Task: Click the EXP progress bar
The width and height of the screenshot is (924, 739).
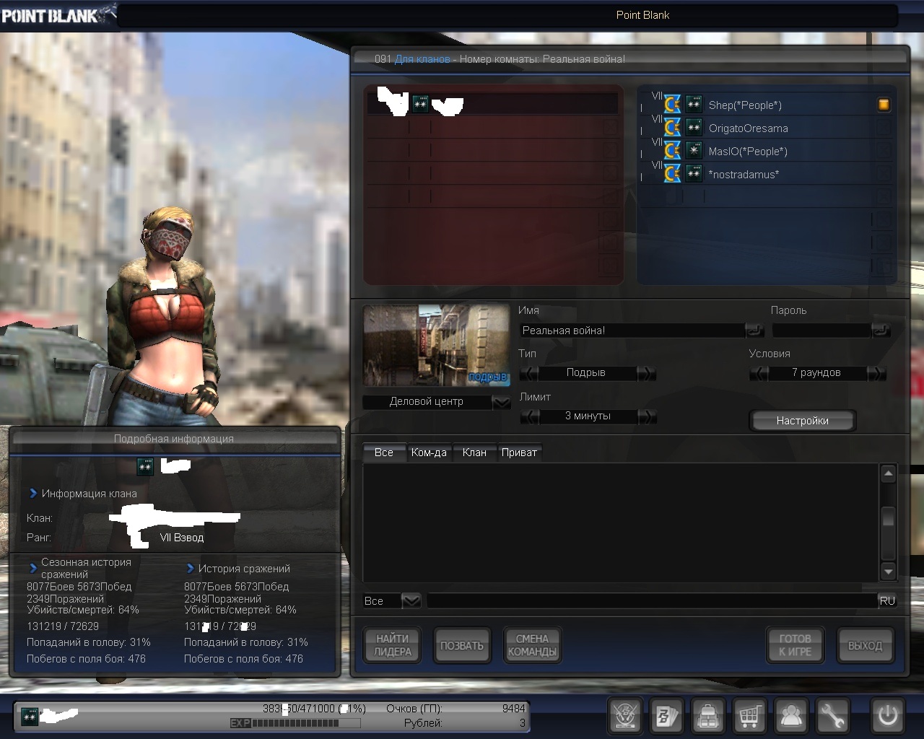Action: tap(295, 722)
